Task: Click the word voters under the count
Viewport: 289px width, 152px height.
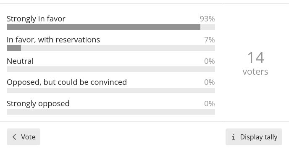Action: coord(255,72)
